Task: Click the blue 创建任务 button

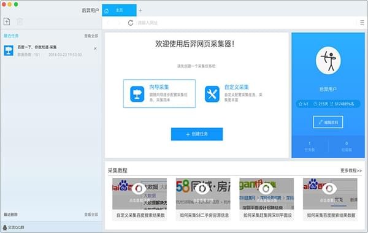Action: pyautogui.click(x=197, y=134)
